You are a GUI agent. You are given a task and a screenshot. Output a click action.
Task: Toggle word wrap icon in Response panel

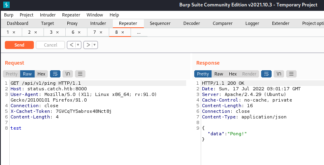click(266, 74)
